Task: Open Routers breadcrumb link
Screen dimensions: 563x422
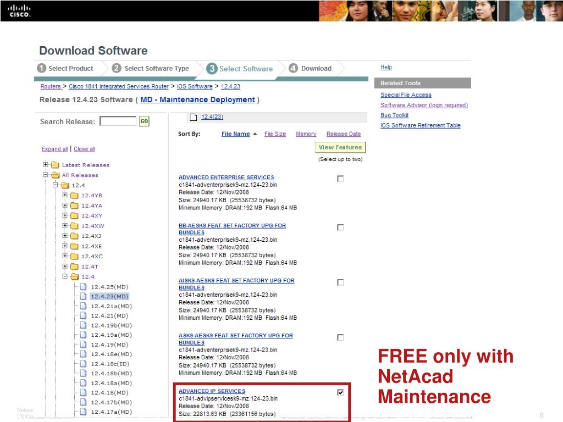Action: [50, 86]
